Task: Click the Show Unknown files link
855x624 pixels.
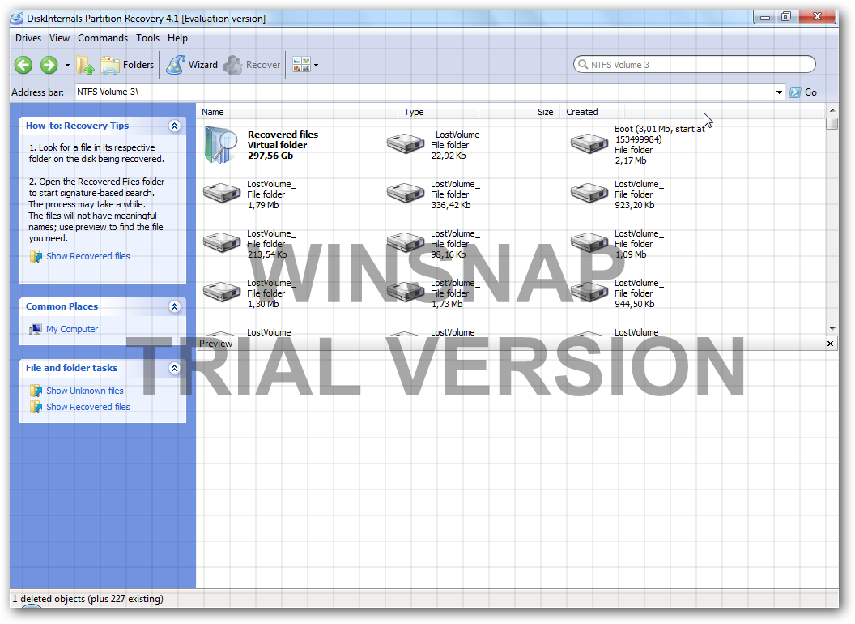Action: tap(84, 391)
